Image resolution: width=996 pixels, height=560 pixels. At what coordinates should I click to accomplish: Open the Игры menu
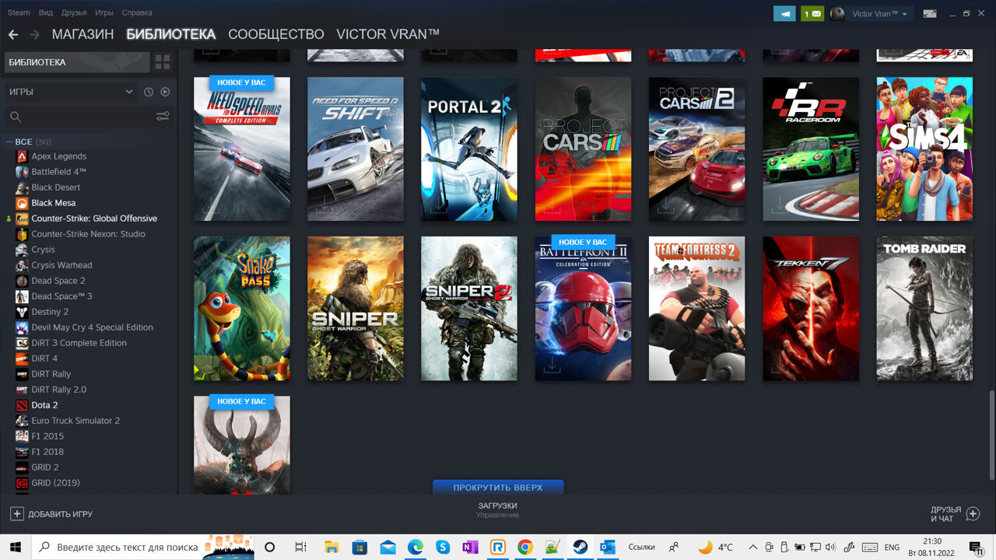coord(104,13)
